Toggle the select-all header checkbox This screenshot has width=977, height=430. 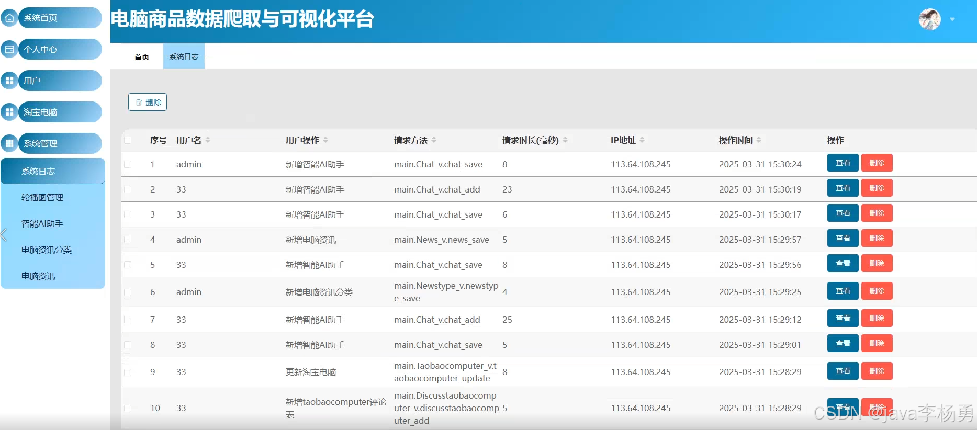(x=128, y=140)
